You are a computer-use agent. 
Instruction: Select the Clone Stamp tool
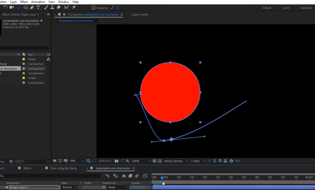[52, 8]
